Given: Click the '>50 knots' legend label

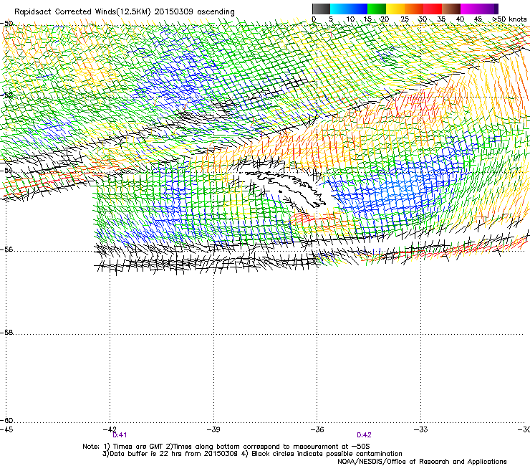Looking at the screenshot, I should tap(509, 19).
